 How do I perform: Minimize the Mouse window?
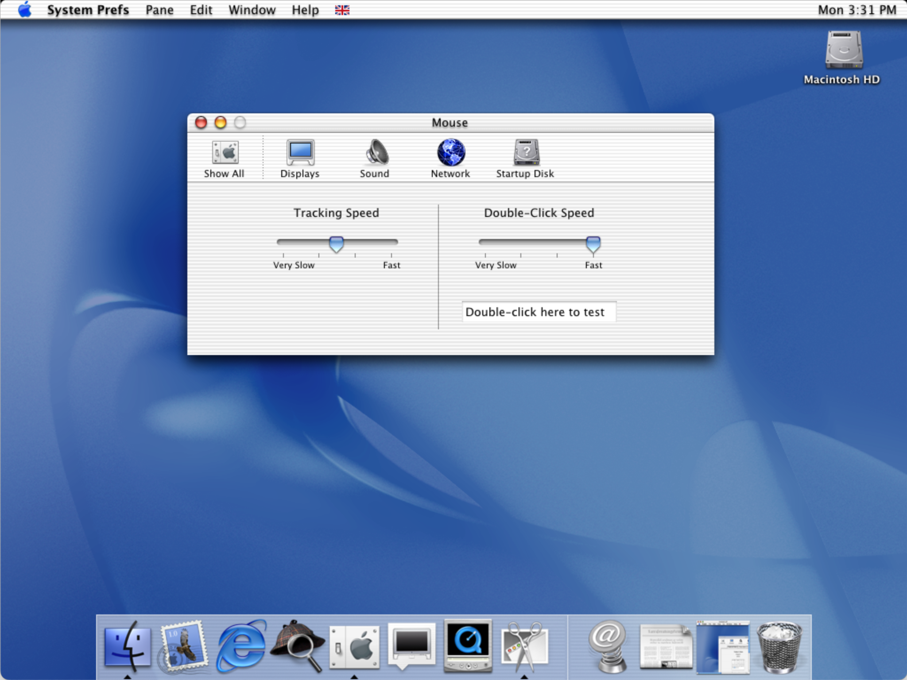pyautogui.click(x=221, y=123)
